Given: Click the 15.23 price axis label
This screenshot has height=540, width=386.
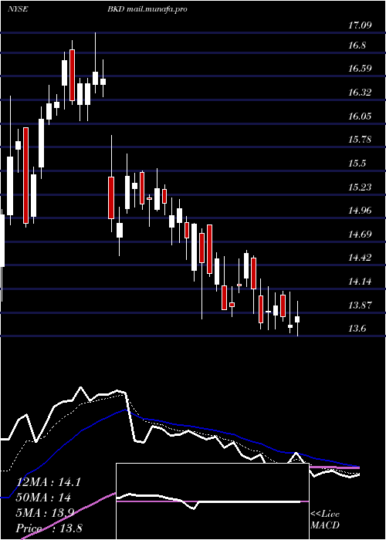Looking at the screenshot, I should pyautogui.click(x=360, y=187).
